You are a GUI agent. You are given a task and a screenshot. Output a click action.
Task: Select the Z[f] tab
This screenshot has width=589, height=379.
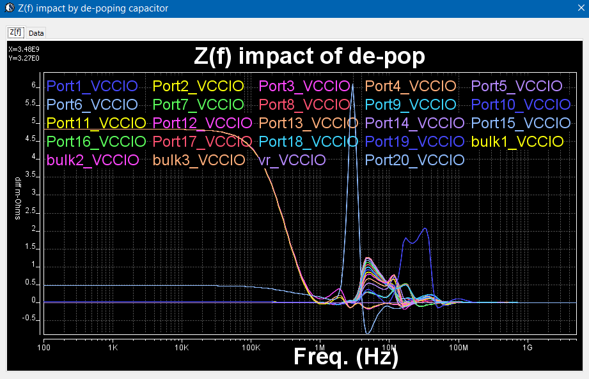point(16,33)
